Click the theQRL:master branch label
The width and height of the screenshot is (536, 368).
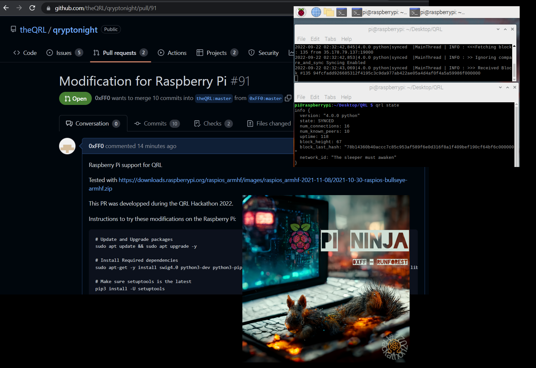point(214,98)
